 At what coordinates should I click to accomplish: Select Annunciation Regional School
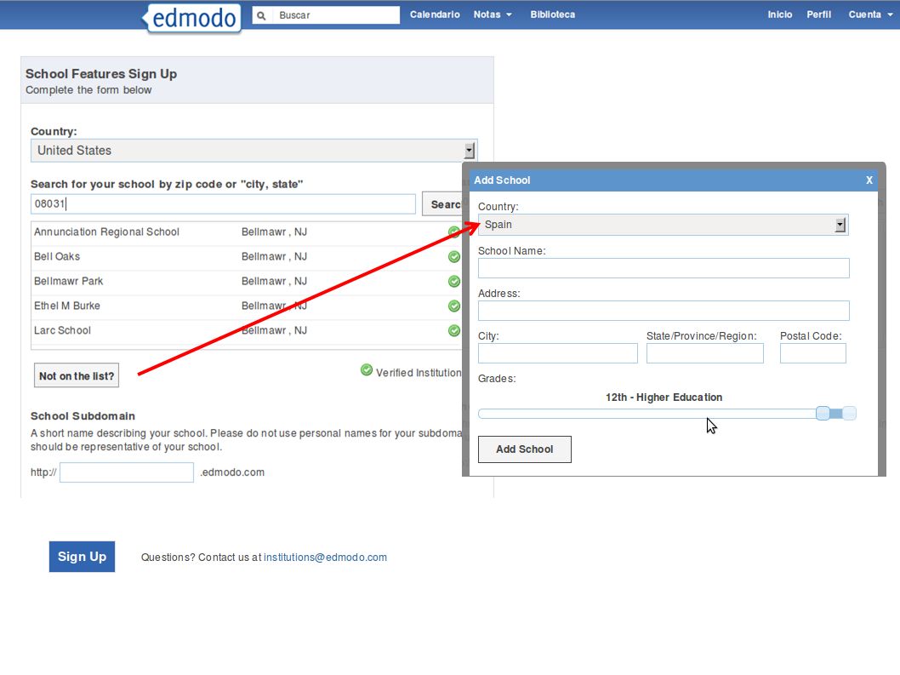point(247,232)
